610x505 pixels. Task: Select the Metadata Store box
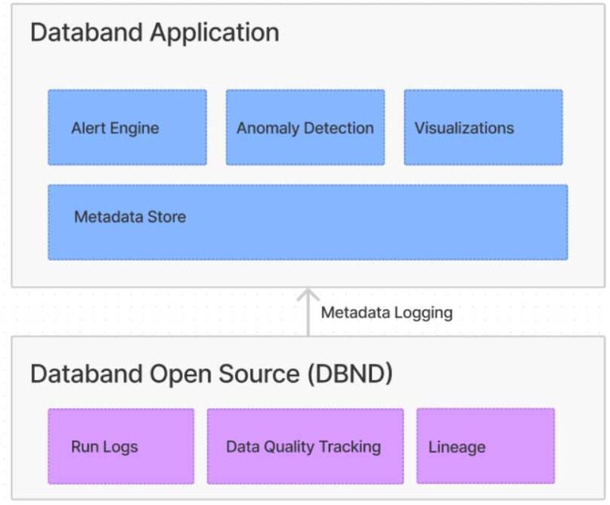coord(307,222)
